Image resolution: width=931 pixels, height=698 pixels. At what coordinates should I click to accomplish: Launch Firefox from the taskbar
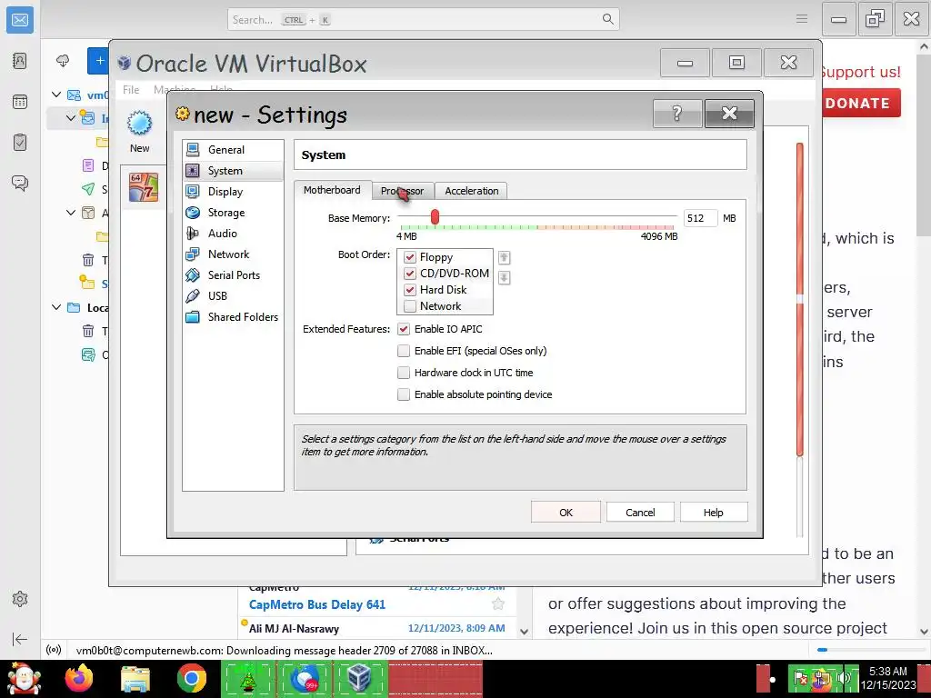(79, 678)
